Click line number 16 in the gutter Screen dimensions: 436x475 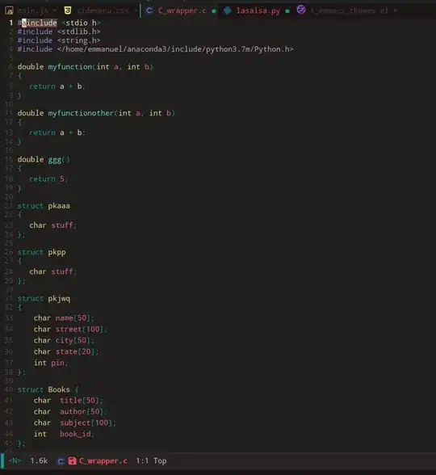click(9, 159)
